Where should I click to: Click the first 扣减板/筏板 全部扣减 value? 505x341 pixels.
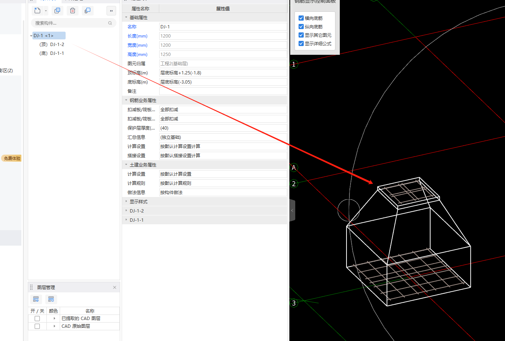223,109
